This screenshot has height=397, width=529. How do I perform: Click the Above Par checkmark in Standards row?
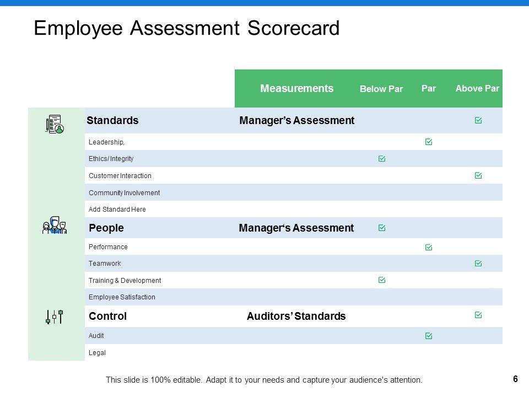click(x=478, y=120)
